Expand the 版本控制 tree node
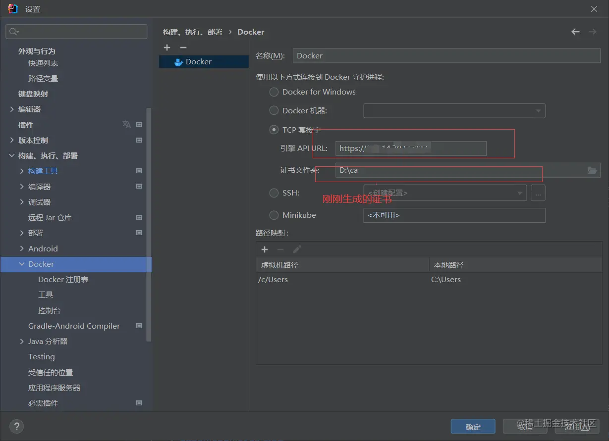The height and width of the screenshot is (441, 609). click(x=12, y=140)
